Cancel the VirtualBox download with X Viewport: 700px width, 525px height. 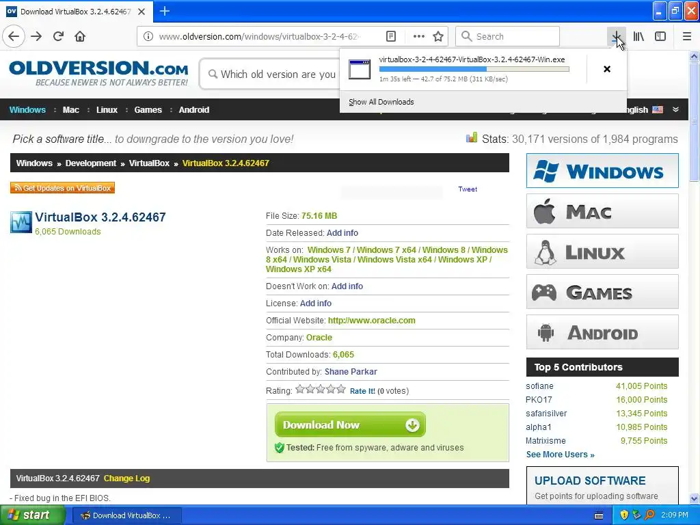[607, 69]
